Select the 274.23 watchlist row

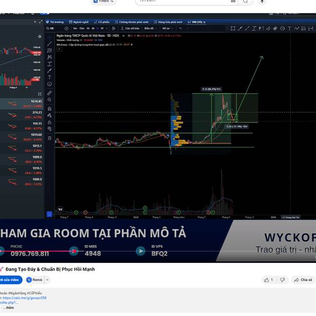tap(21, 115)
